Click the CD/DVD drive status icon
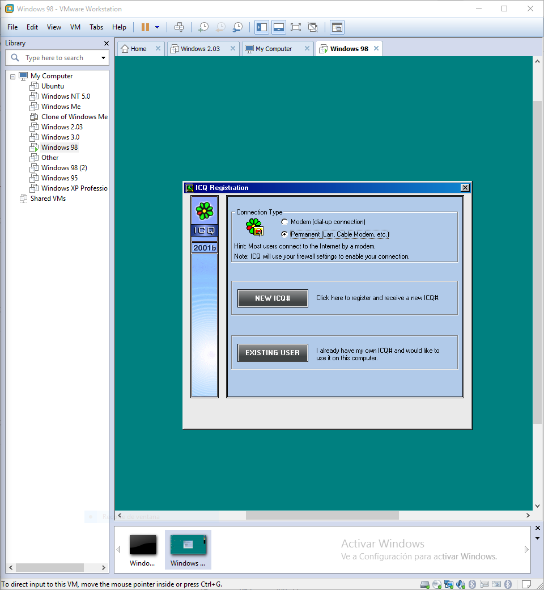544x590 pixels. pyautogui.click(x=437, y=584)
